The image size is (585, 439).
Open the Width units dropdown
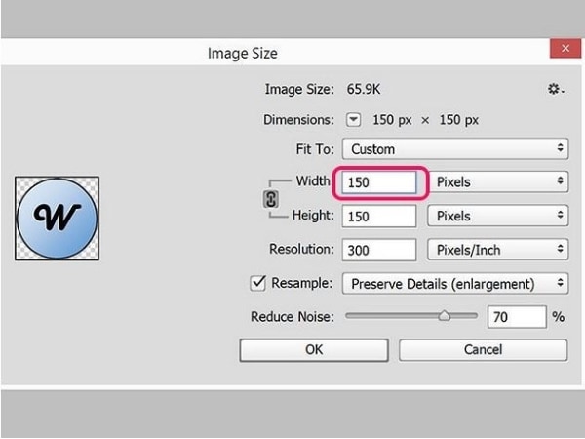click(x=498, y=181)
